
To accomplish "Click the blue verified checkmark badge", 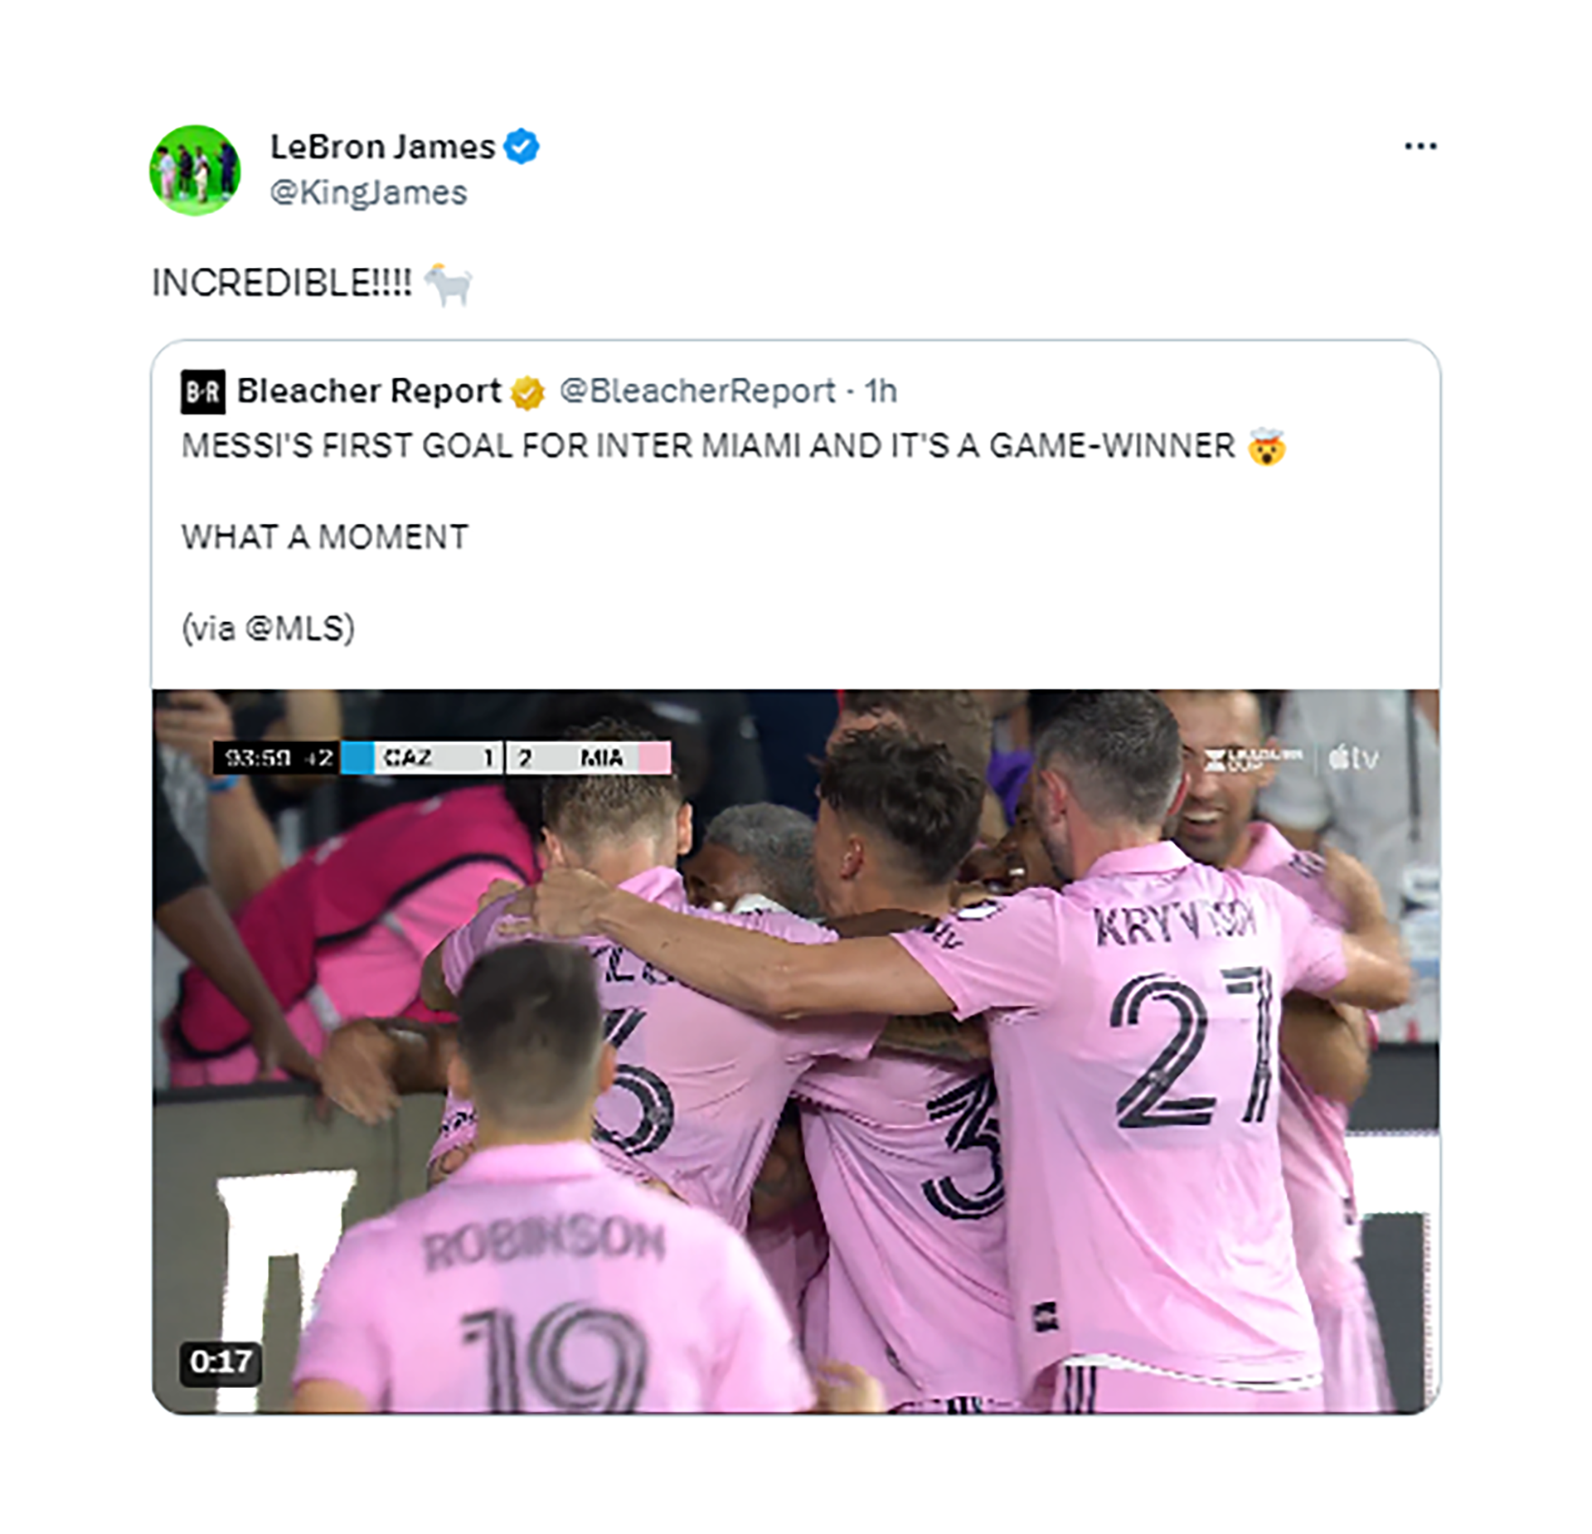I will [522, 147].
